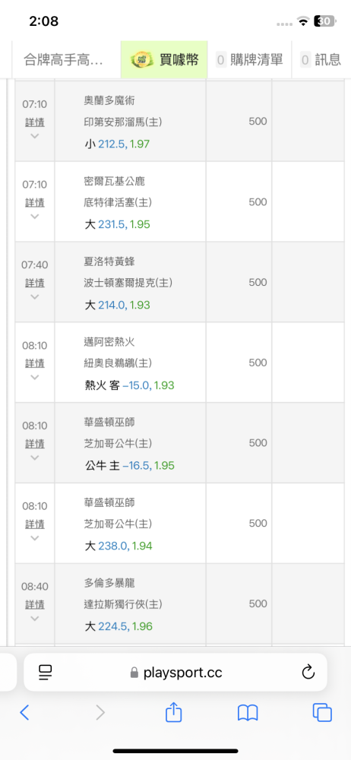Open 詳情 link for 大 238.0 巫師 game
Image resolution: width=351 pixels, height=760 pixels.
[x=35, y=524]
